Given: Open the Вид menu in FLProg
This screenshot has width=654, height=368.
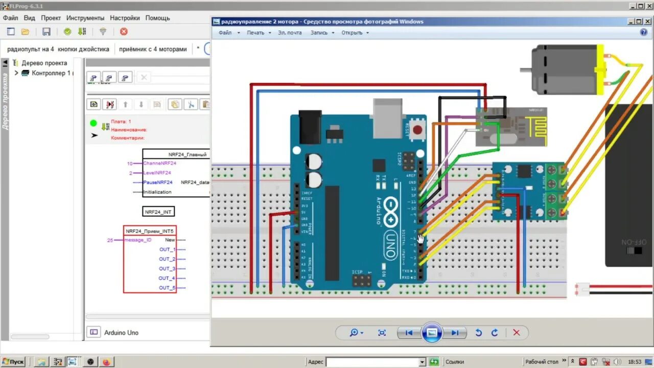Looking at the screenshot, I should (30, 18).
